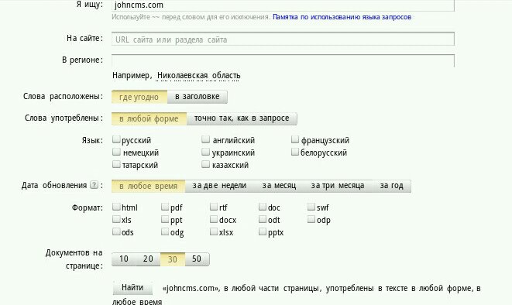The width and height of the screenshot is (512, 305).
Task: Set 50 documents per page
Action: click(x=197, y=259)
